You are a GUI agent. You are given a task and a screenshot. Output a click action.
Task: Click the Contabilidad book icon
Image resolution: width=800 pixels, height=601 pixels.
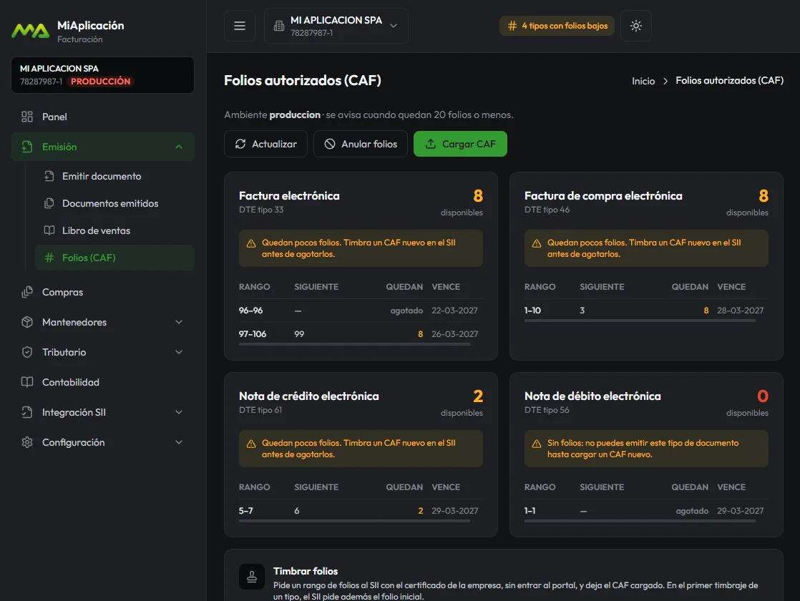(27, 382)
